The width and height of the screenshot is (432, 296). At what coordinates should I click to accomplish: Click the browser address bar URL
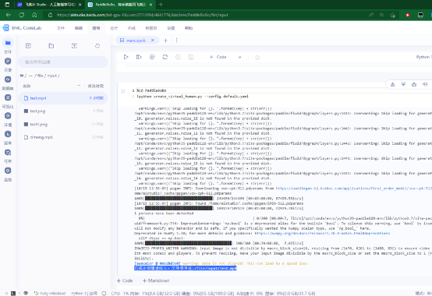[143, 15]
